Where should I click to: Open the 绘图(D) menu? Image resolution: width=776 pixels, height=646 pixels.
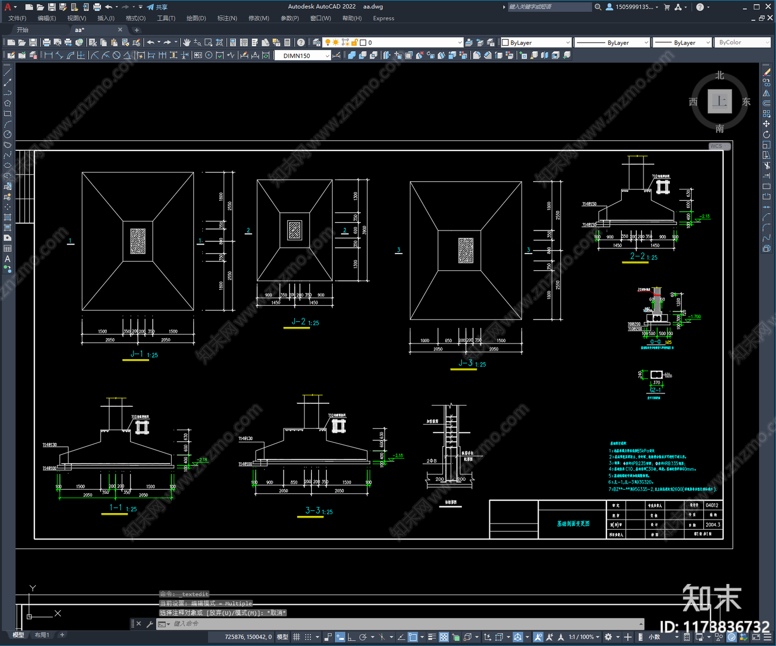196,18
